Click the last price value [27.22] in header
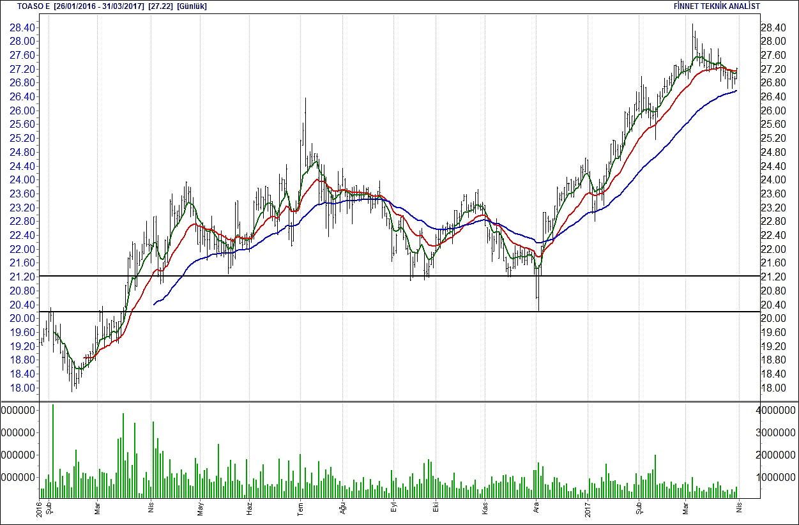 pos(159,6)
